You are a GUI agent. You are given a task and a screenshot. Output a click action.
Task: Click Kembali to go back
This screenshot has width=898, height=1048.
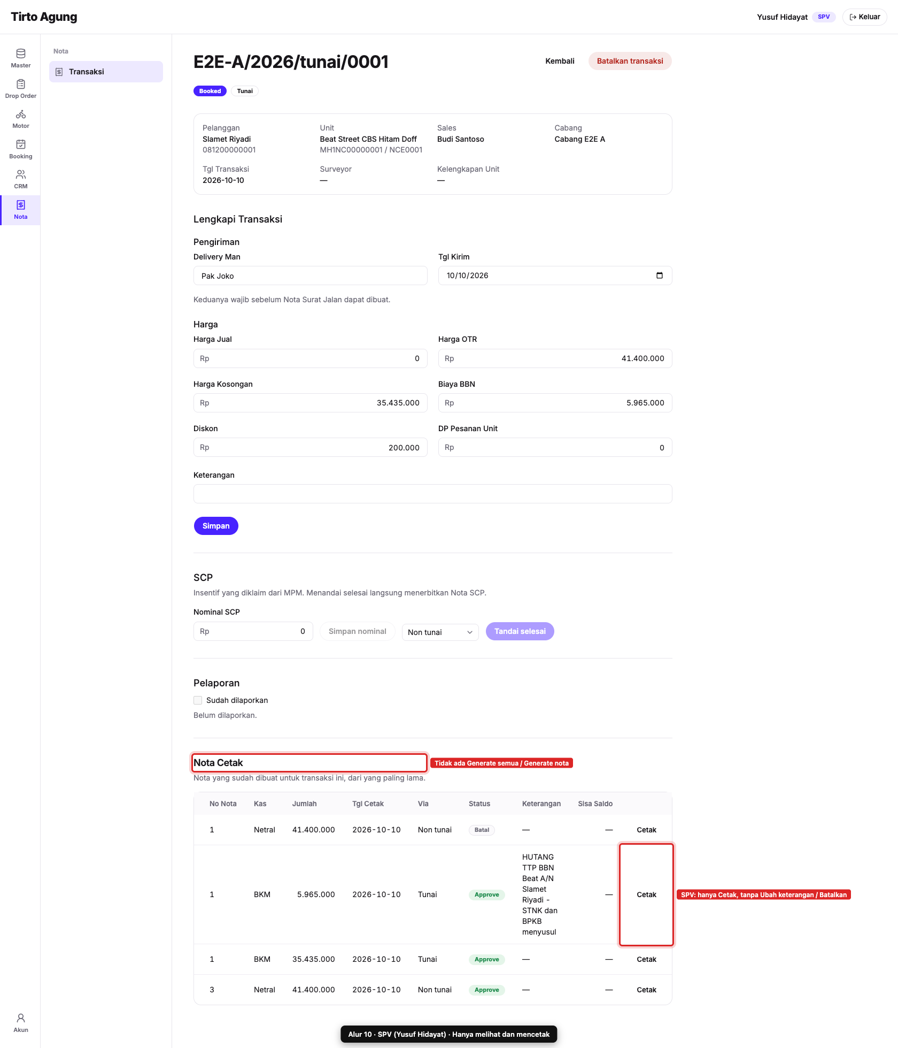tap(560, 61)
